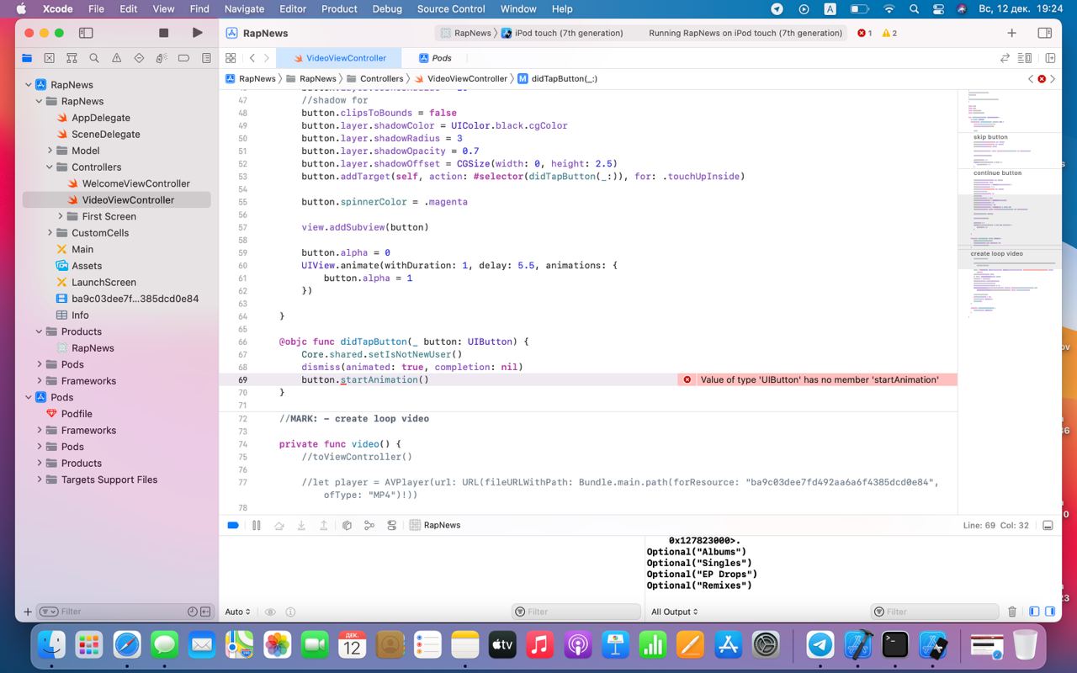Toggle Quick Look eye in variables view
Image resolution: width=1077 pixels, height=673 pixels.
[x=270, y=612]
